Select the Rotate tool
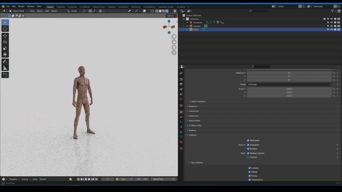This screenshot has width=342, height=192. pyautogui.click(x=5, y=42)
